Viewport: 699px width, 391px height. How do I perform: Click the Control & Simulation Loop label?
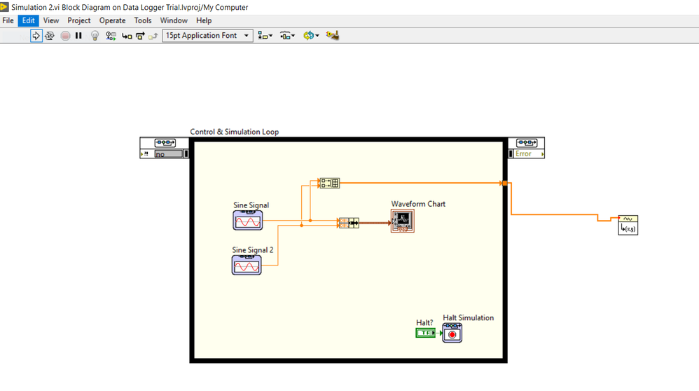coord(235,132)
